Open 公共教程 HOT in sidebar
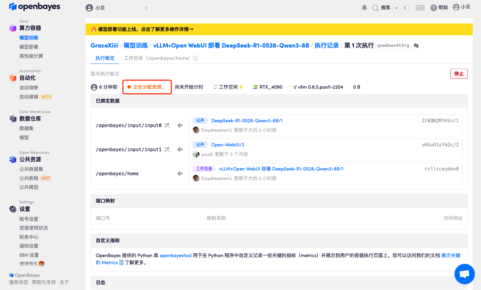481x290 pixels. click(x=35, y=178)
